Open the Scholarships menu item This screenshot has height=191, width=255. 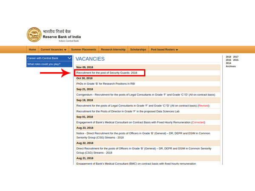(x=138, y=50)
